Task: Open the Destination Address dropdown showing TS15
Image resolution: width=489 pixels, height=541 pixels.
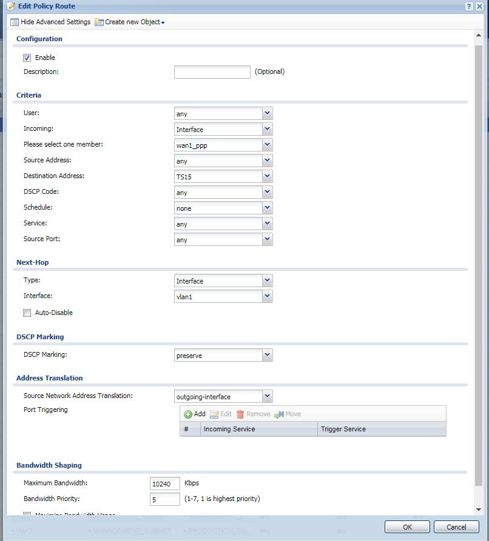Action: [x=267, y=176]
